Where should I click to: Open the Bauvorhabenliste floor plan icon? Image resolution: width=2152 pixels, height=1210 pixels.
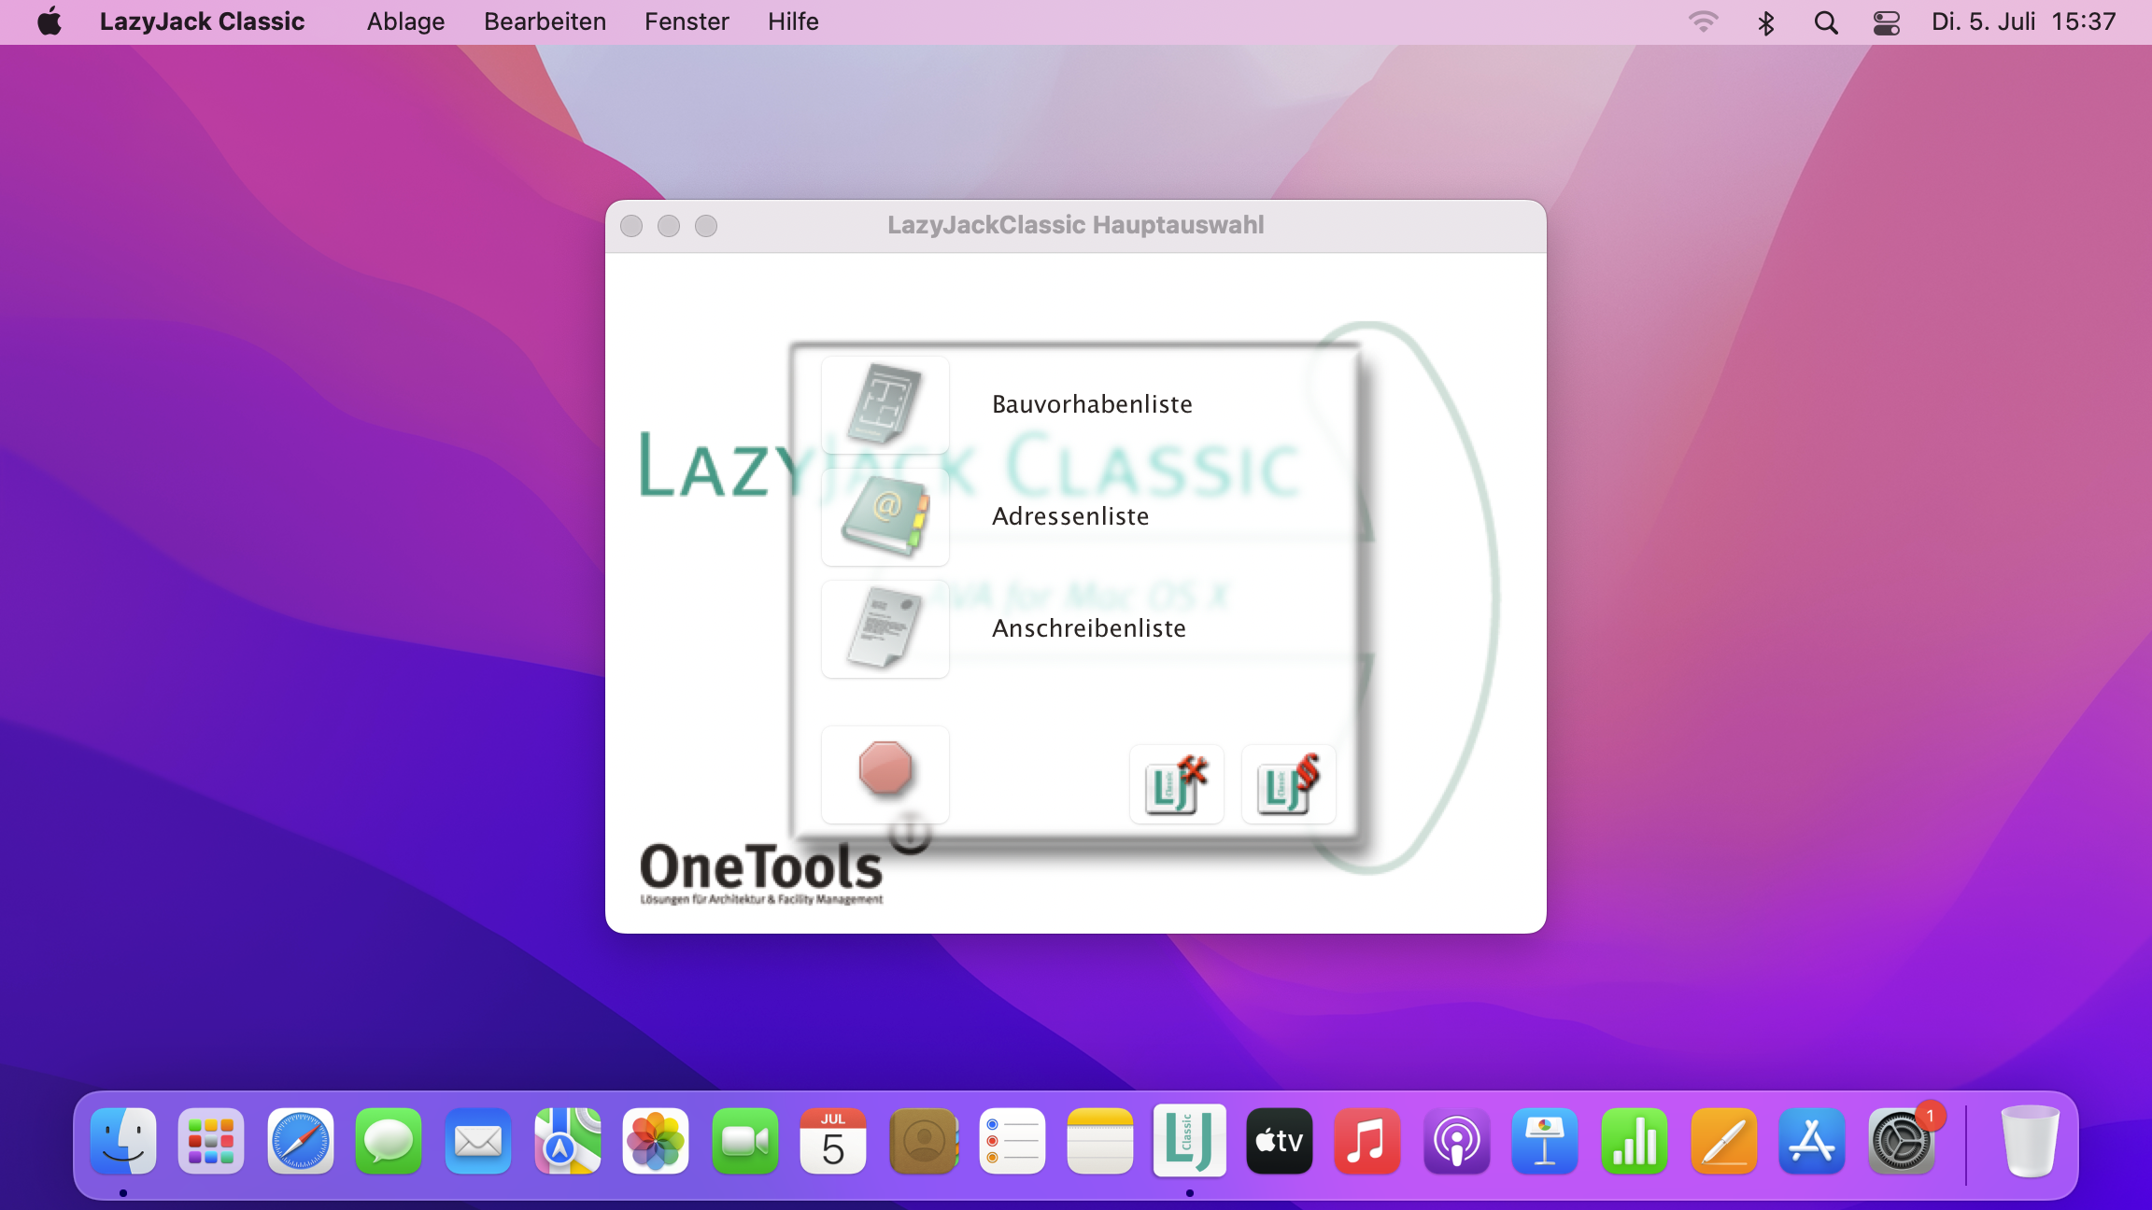pos(885,404)
